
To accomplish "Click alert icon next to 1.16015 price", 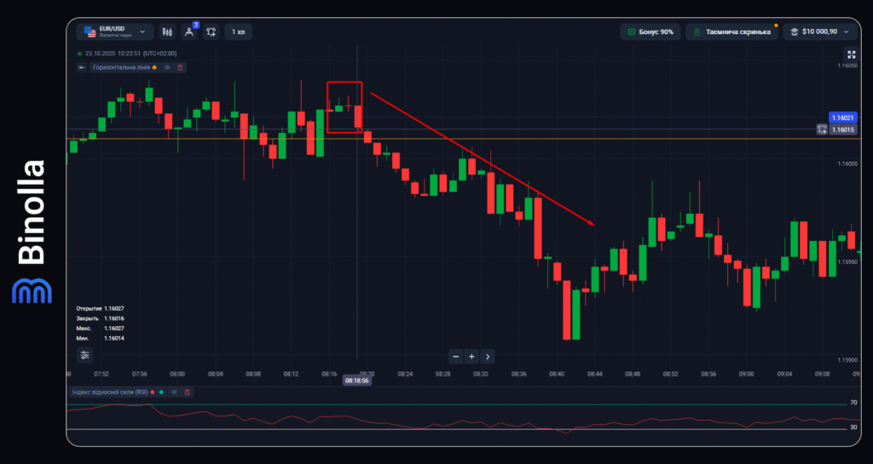I will [x=821, y=129].
